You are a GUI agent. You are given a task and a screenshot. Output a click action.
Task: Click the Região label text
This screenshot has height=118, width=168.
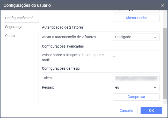coord(48,88)
